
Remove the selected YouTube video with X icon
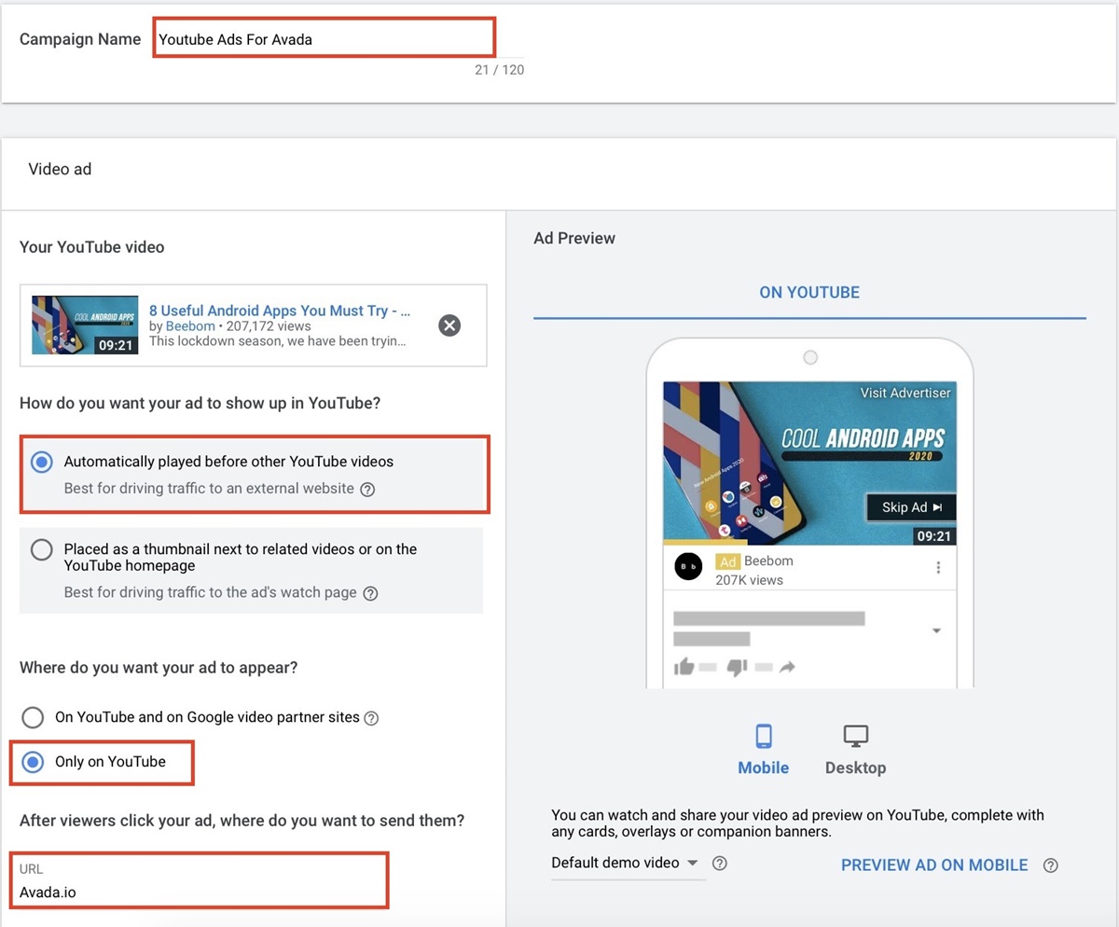point(449,325)
